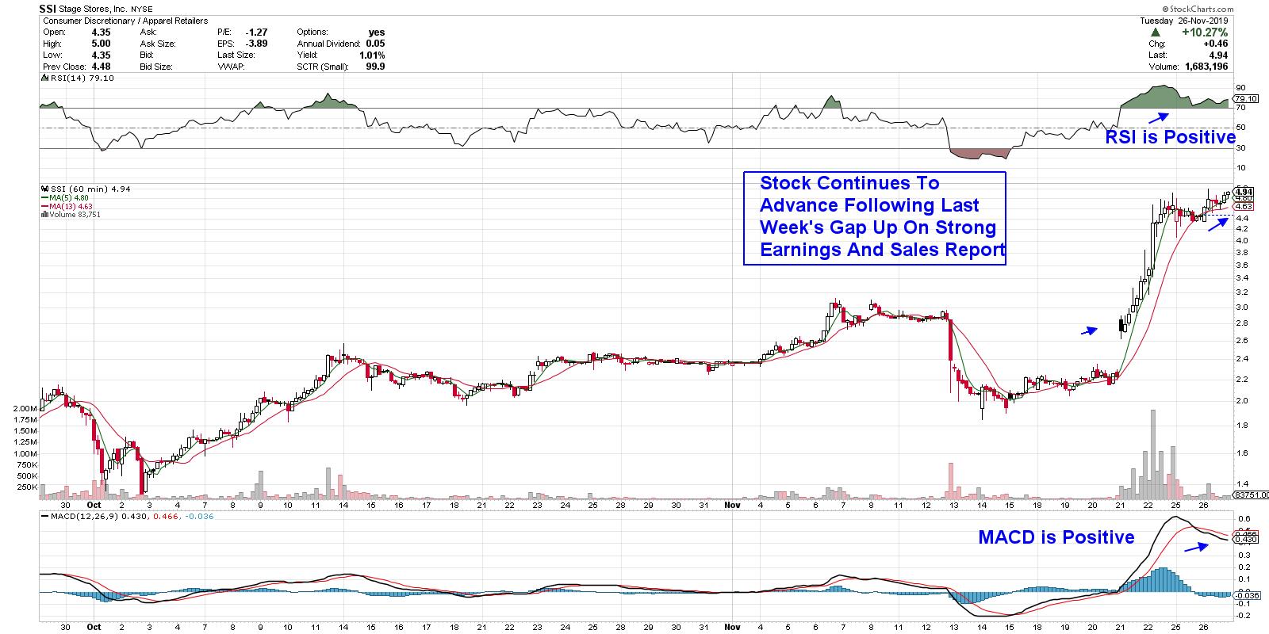
Task: Select the +10.27% percent change
Action: (x=1206, y=32)
